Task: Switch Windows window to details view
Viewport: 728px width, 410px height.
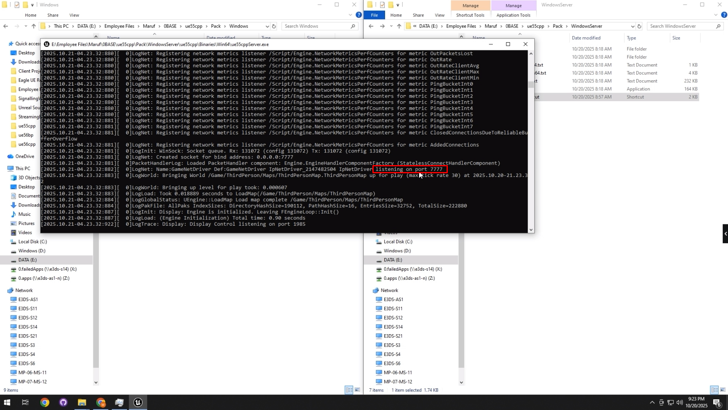Action: pos(349,390)
